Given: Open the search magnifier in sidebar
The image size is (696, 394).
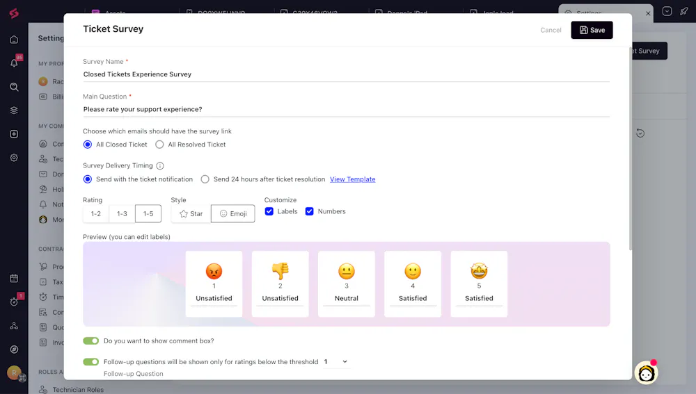Looking at the screenshot, I should click(14, 87).
